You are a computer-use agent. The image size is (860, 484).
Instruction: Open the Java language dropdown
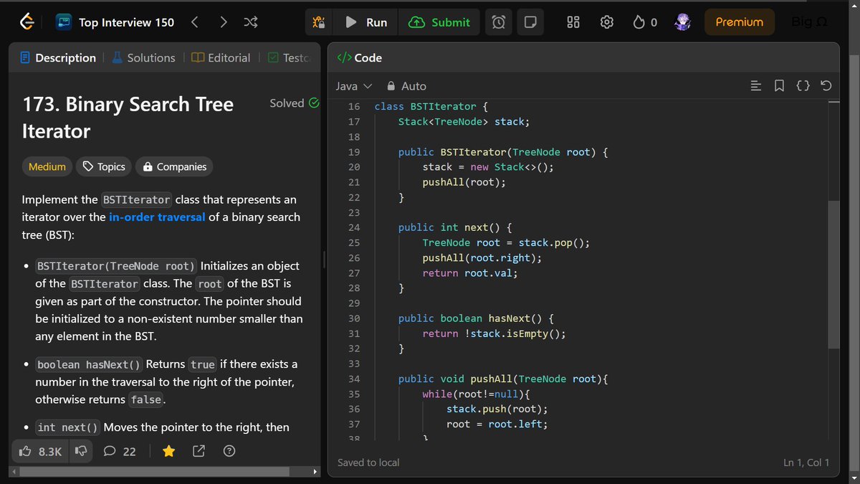[x=354, y=86]
